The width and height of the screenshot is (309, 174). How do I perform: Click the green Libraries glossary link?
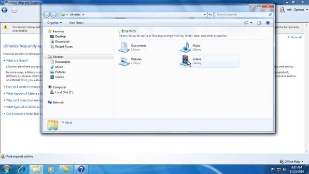tap(12, 67)
